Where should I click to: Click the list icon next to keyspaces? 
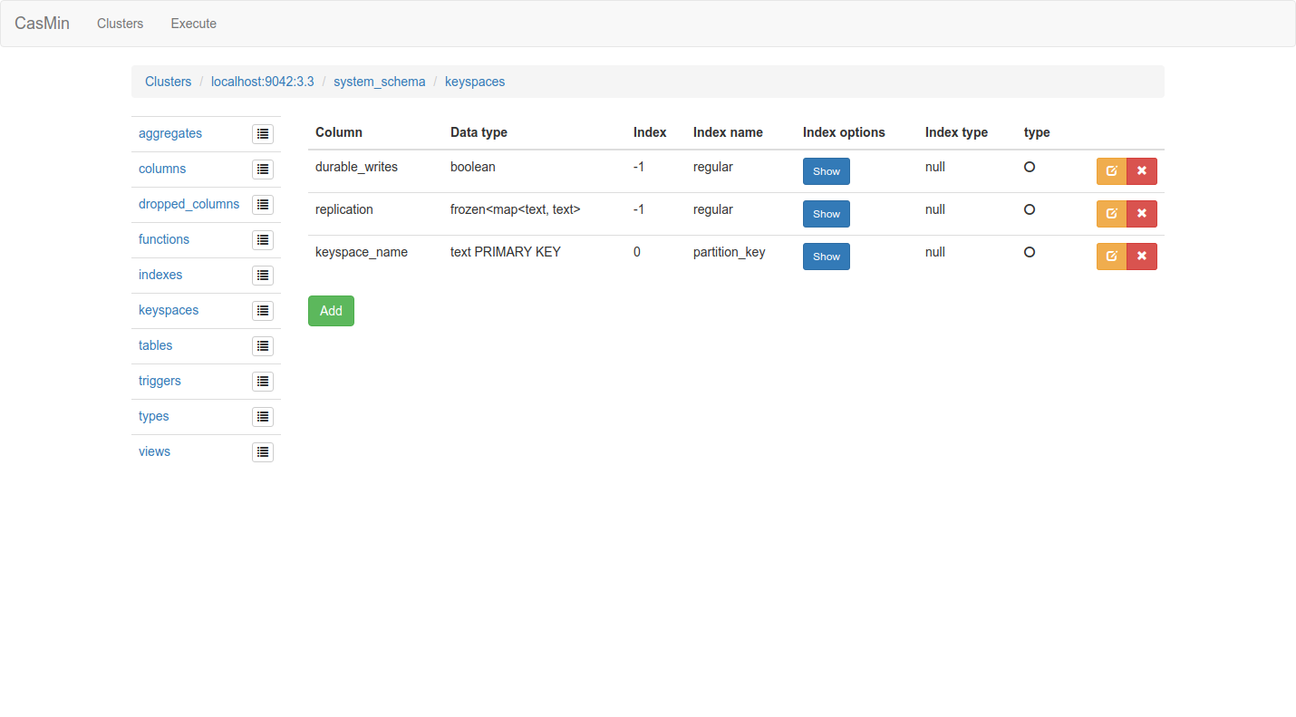coord(263,311)
